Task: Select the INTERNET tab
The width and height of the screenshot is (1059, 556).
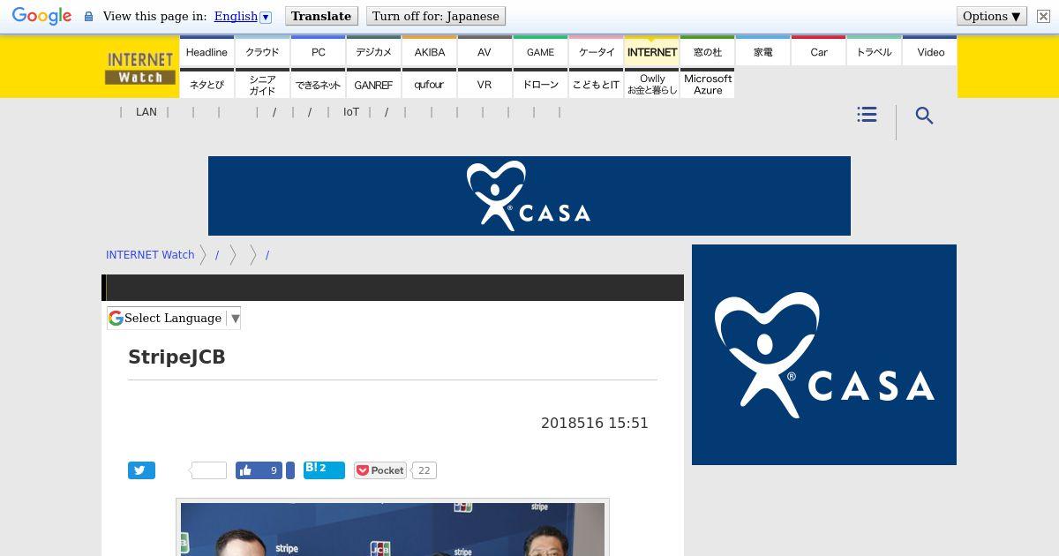Action: pos(652,51)
